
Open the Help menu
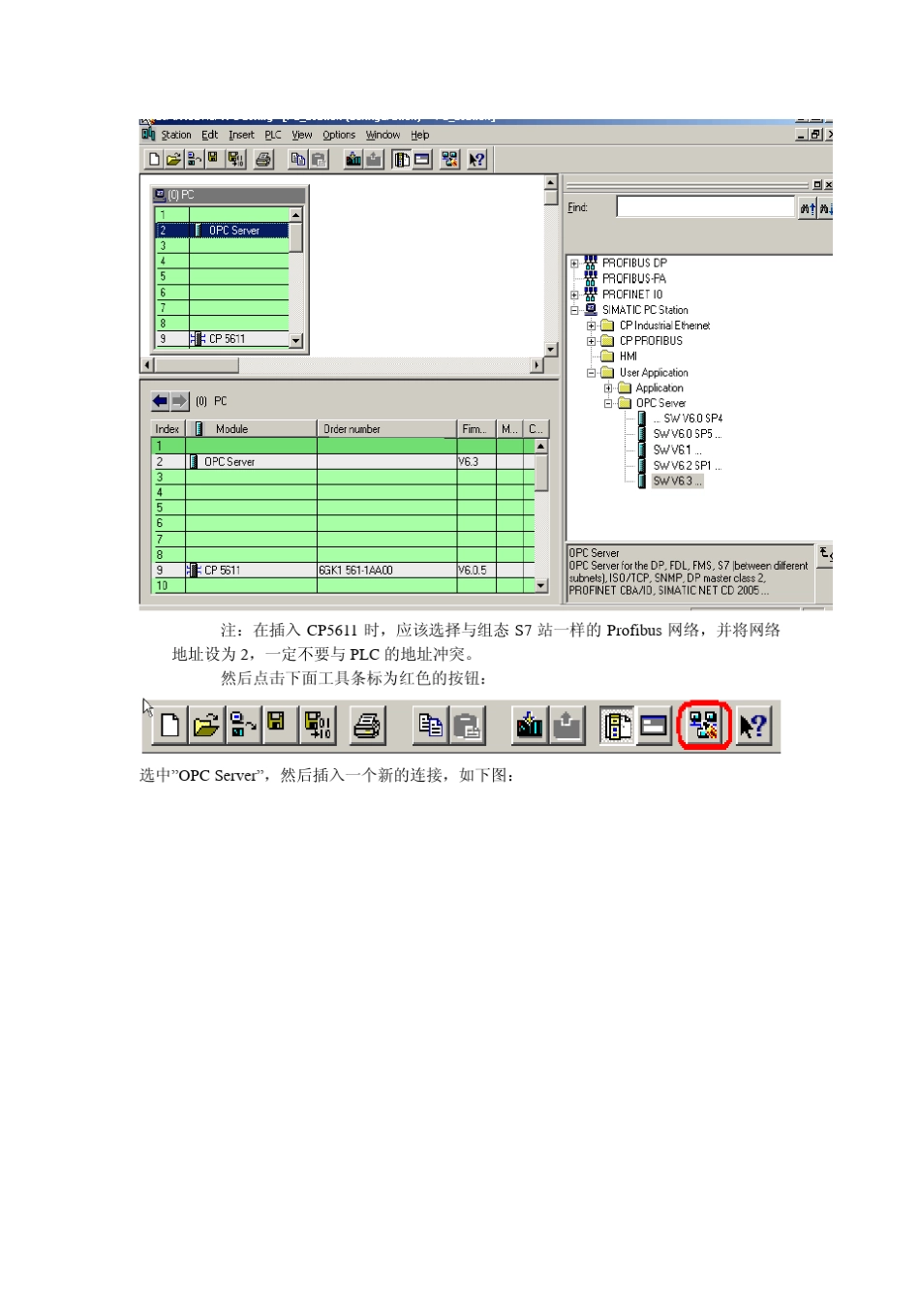tap(420, 136)
